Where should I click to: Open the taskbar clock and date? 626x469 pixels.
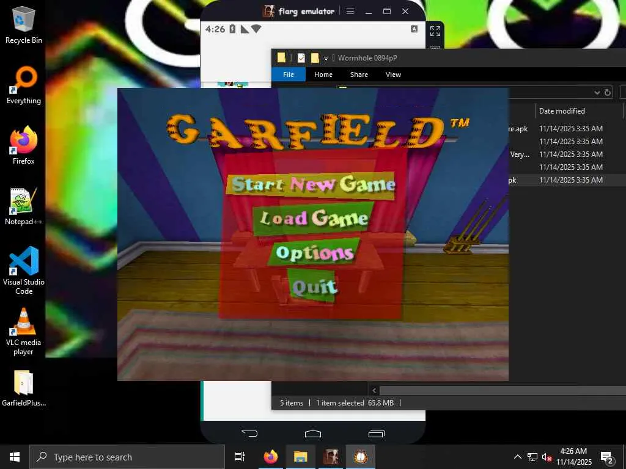coord(573,457)
